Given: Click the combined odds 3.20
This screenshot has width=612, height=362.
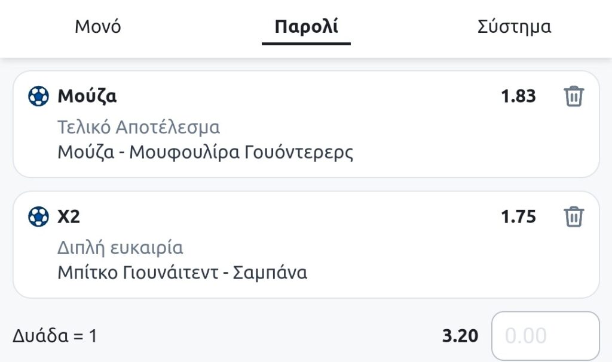Looking at the screenshot, I should pyautogui.click(x=460, y=336).
